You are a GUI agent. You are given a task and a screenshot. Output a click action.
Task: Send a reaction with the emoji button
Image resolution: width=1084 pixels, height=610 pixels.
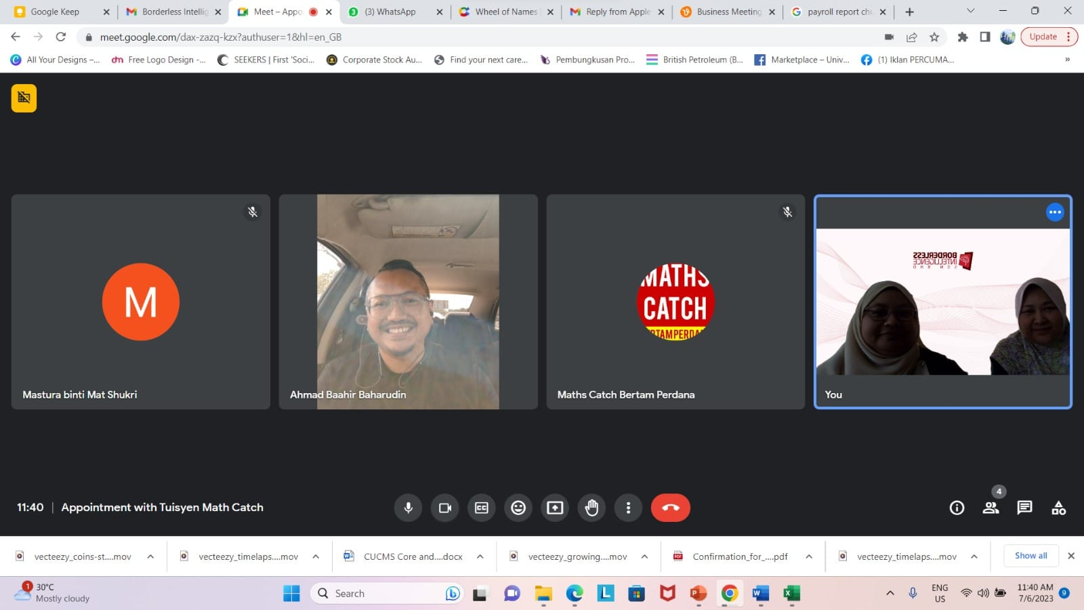pyautogui.click(x=518, y=508)
